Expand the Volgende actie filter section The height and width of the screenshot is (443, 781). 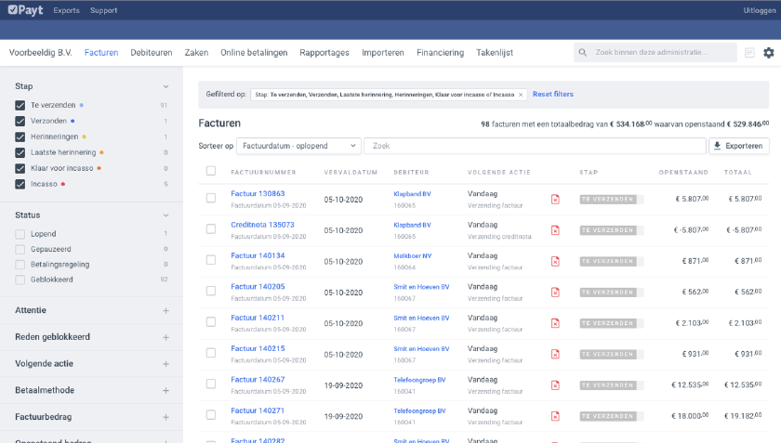(x=165, y=364)
